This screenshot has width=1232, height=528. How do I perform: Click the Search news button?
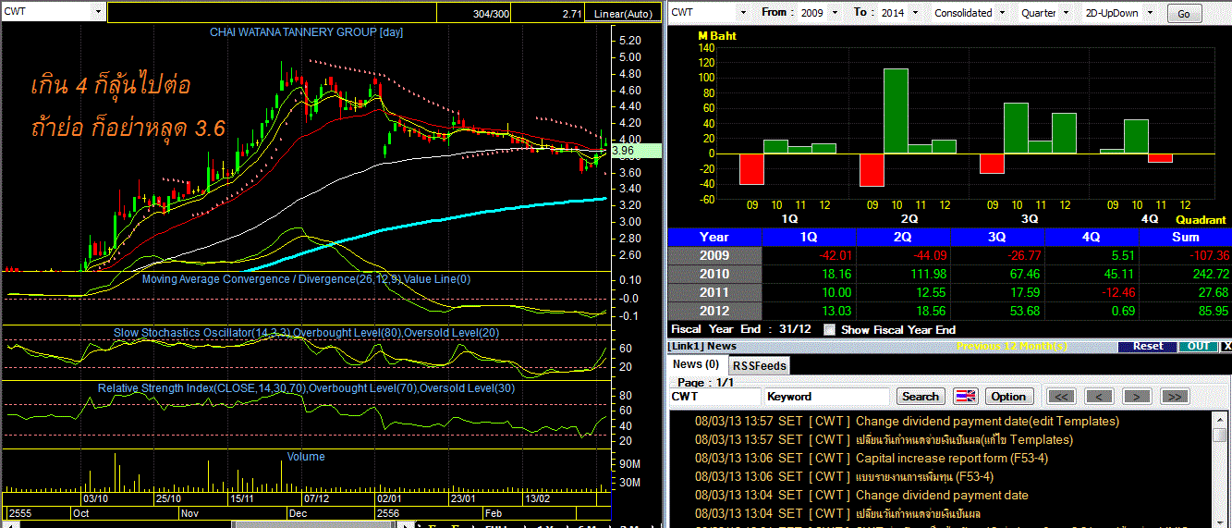920,396
